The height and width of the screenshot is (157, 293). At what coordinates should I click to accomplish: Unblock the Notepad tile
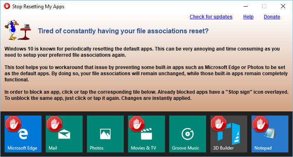click(x=270, y=134)
